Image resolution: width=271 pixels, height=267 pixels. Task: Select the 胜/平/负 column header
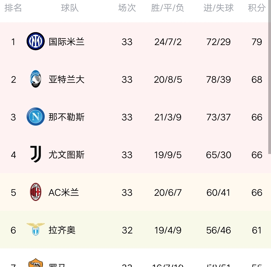click(168, 8)
